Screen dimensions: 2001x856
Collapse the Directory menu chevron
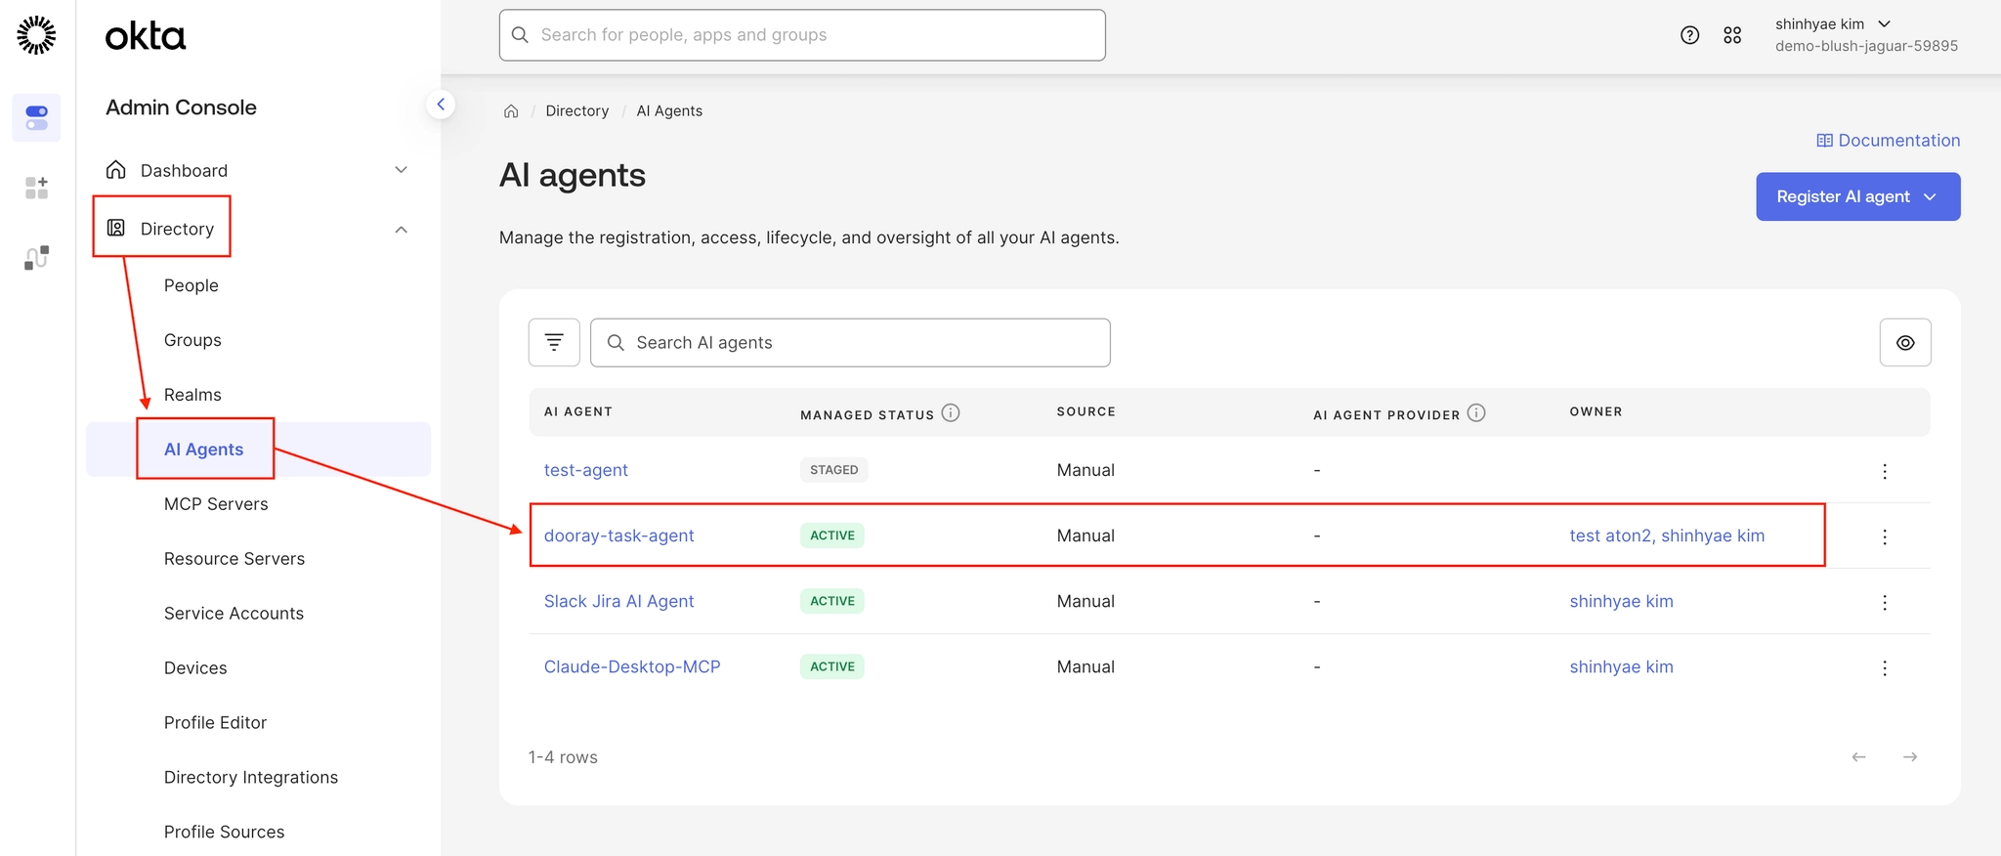click(401, 230)
